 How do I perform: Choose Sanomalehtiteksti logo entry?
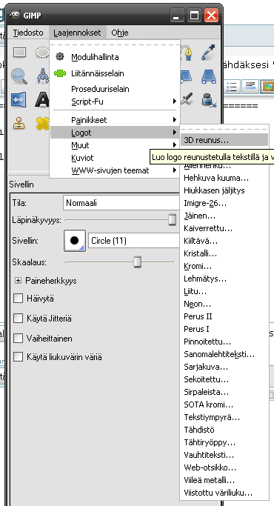pos(224,354)
